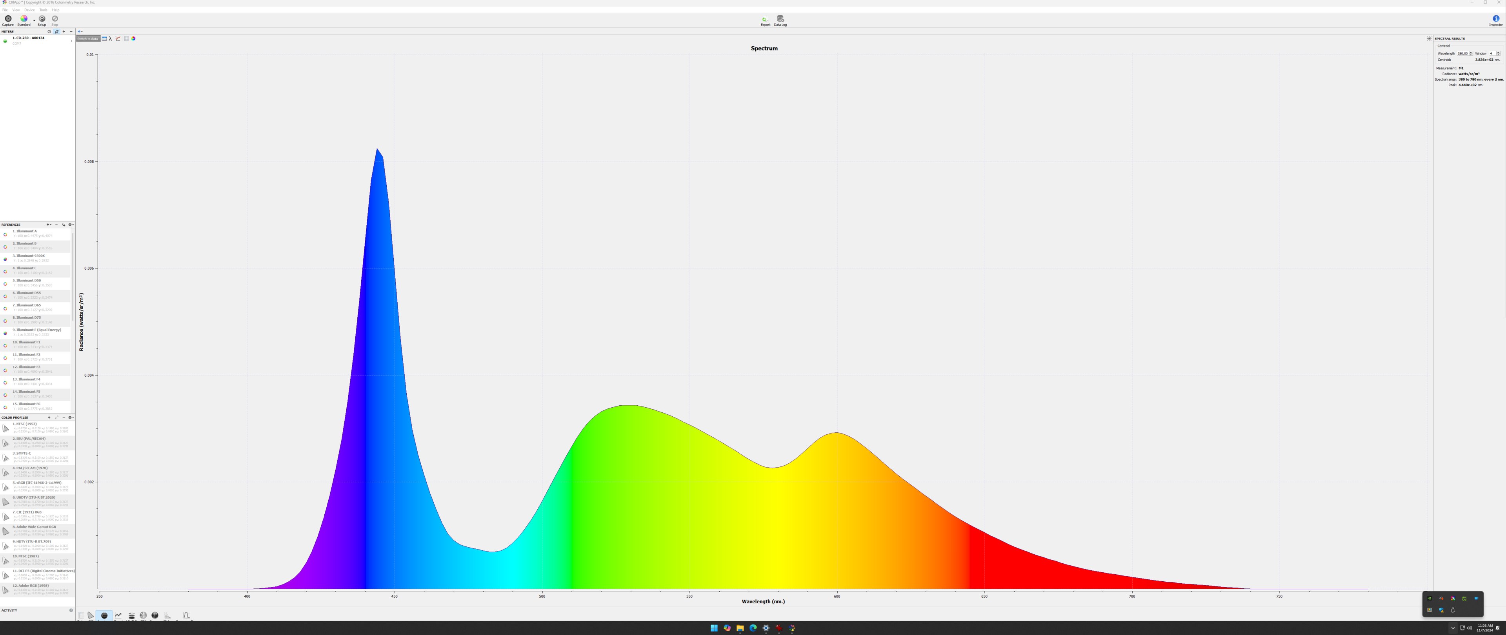This screenshot has height=635, width=1506.
Task: Open the CIE chromaticity diagram tab icon
Action: pos(91,615)
